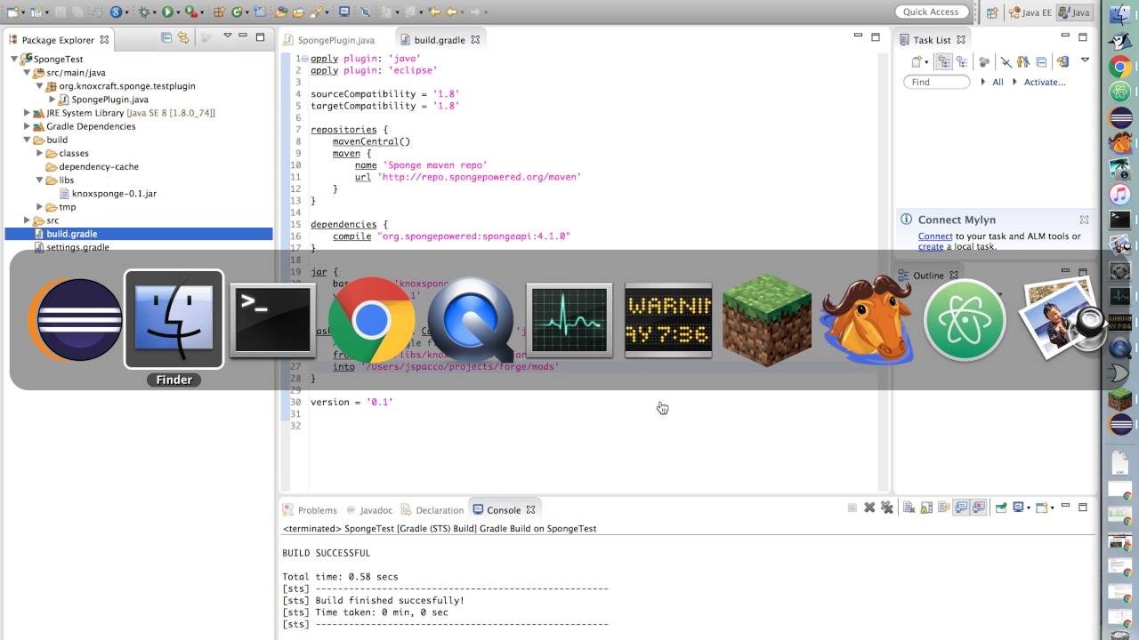Viewport: 1139px width, 640px height.
Task: Open the Declaration tab
Action: (432, 510)
